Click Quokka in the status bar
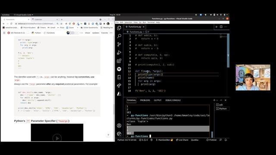Screen dimensions: 276x155 [x=194, y=140]
